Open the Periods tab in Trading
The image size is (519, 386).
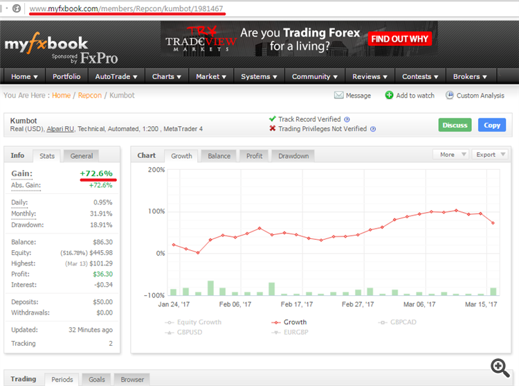(62, 379)
